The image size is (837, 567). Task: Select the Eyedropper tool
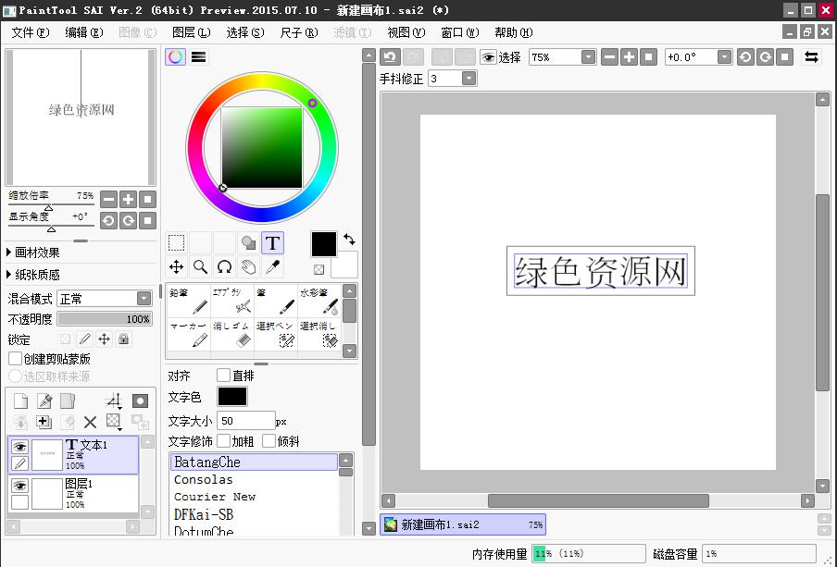273,266
